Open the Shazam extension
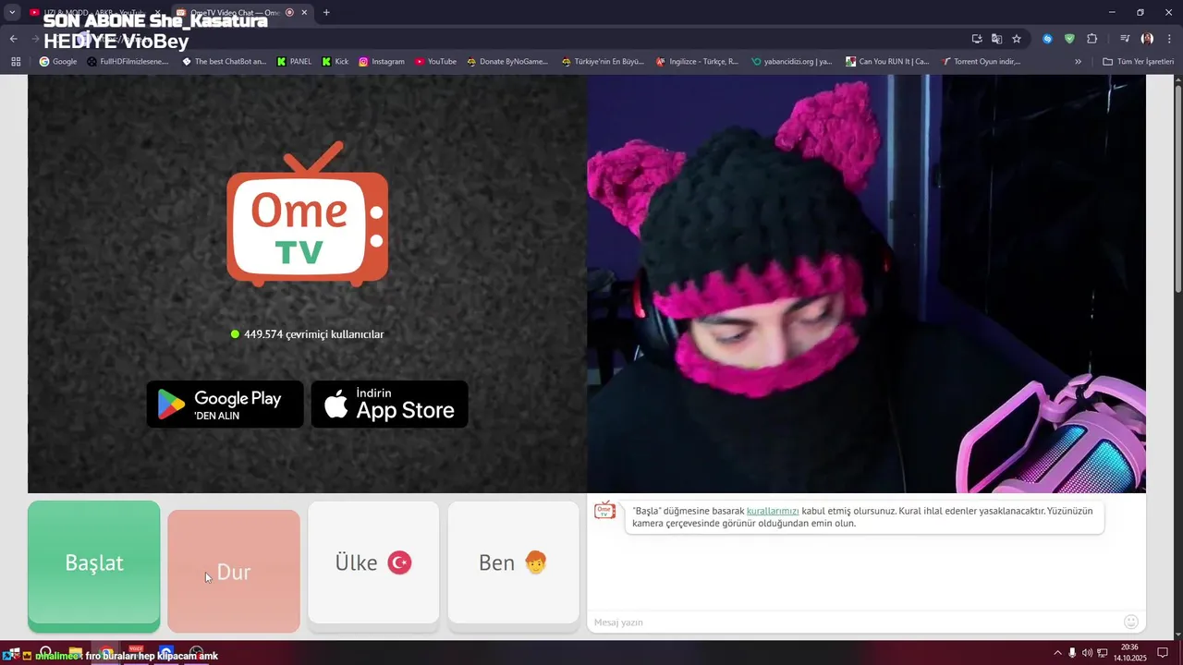The height and width of the screenshot is (665, 1183). pyautogui.click(x=1047, y=39)
